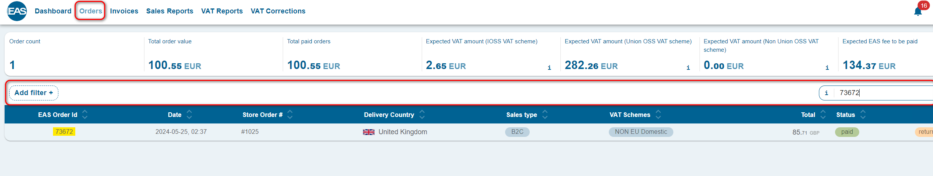Click info icon for IOSS VAT amount

(x=549, y=68)
